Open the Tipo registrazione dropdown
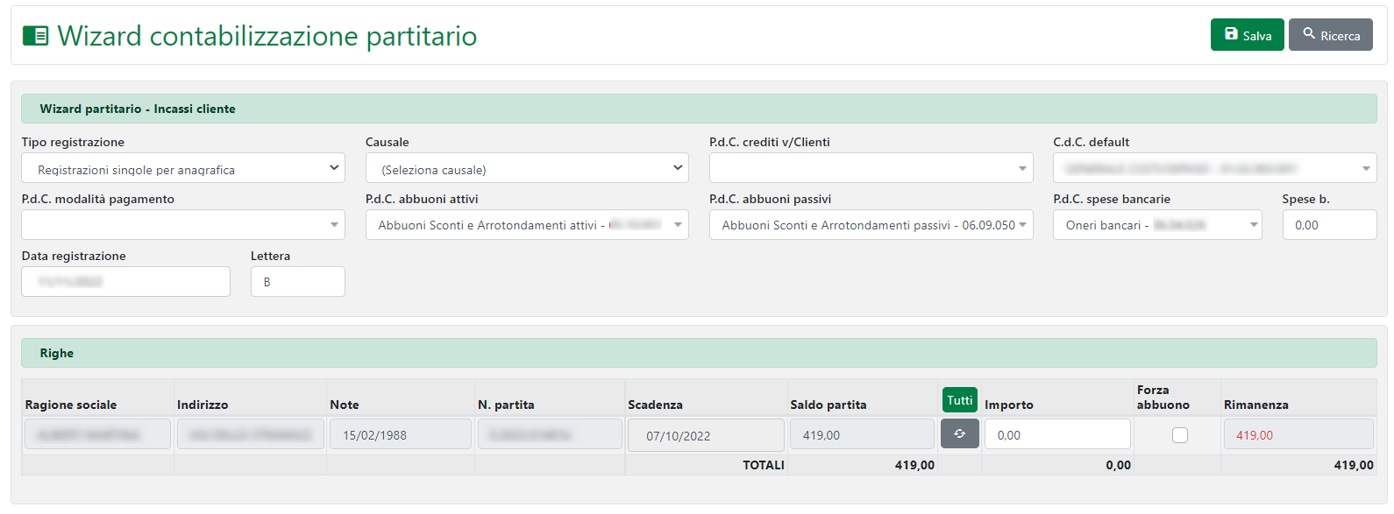 (x=182, y=168)
